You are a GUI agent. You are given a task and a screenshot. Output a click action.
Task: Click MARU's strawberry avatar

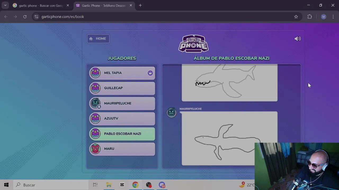[x=95, y=149]
